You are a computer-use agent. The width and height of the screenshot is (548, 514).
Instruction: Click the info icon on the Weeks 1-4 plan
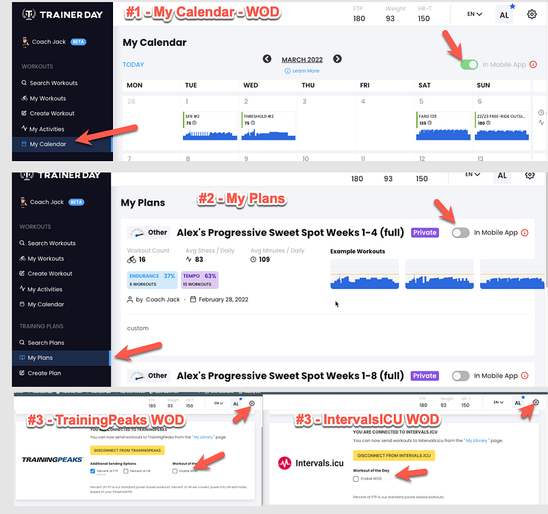point(525,232)
